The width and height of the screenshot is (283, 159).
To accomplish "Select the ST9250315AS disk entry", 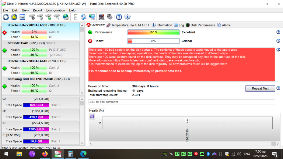I will click(x=41, y=49).
